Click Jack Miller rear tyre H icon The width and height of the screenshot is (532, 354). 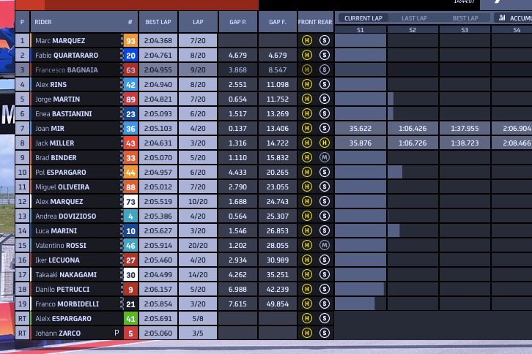[325, 143]
